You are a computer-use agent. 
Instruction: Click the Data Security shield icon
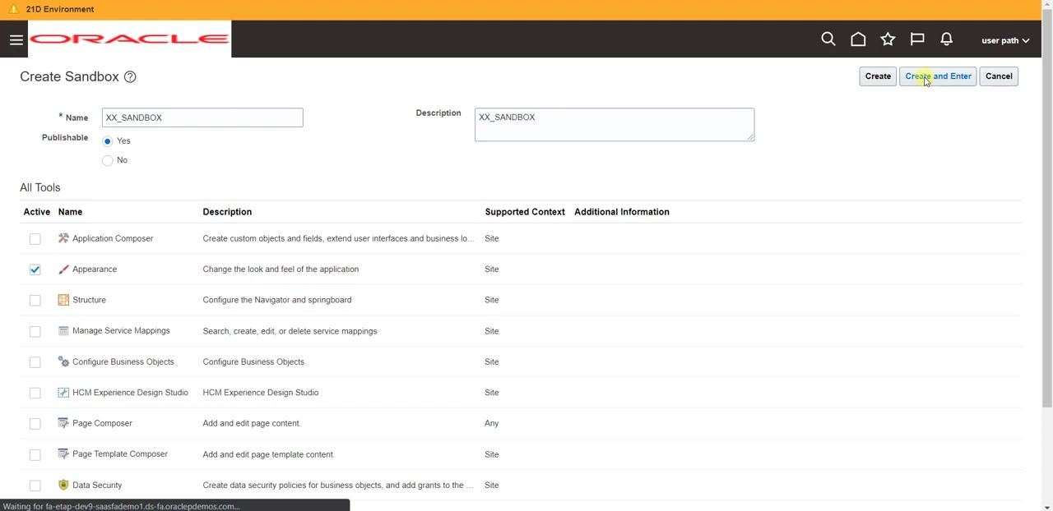pyautogui.click(x=63, y=485)
